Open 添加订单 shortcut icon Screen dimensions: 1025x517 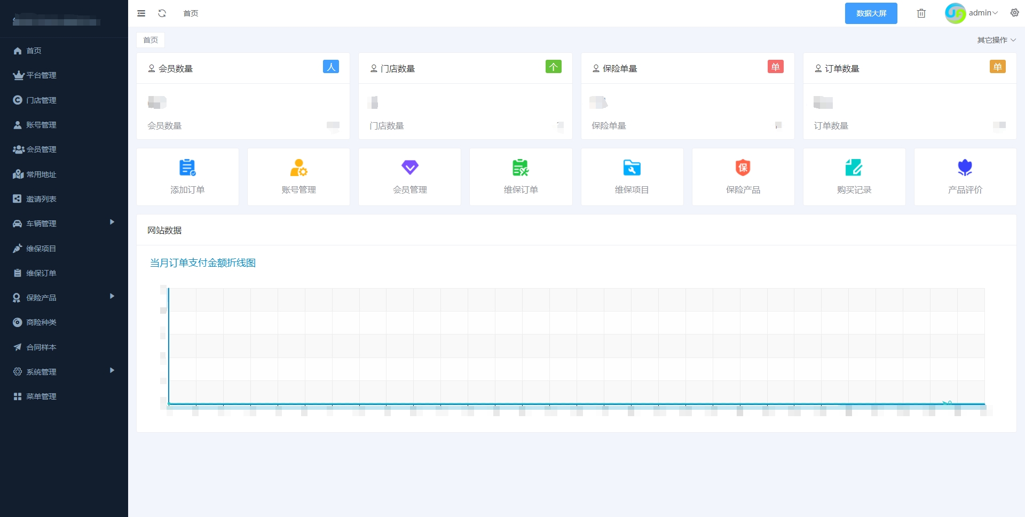click(187, 168)
